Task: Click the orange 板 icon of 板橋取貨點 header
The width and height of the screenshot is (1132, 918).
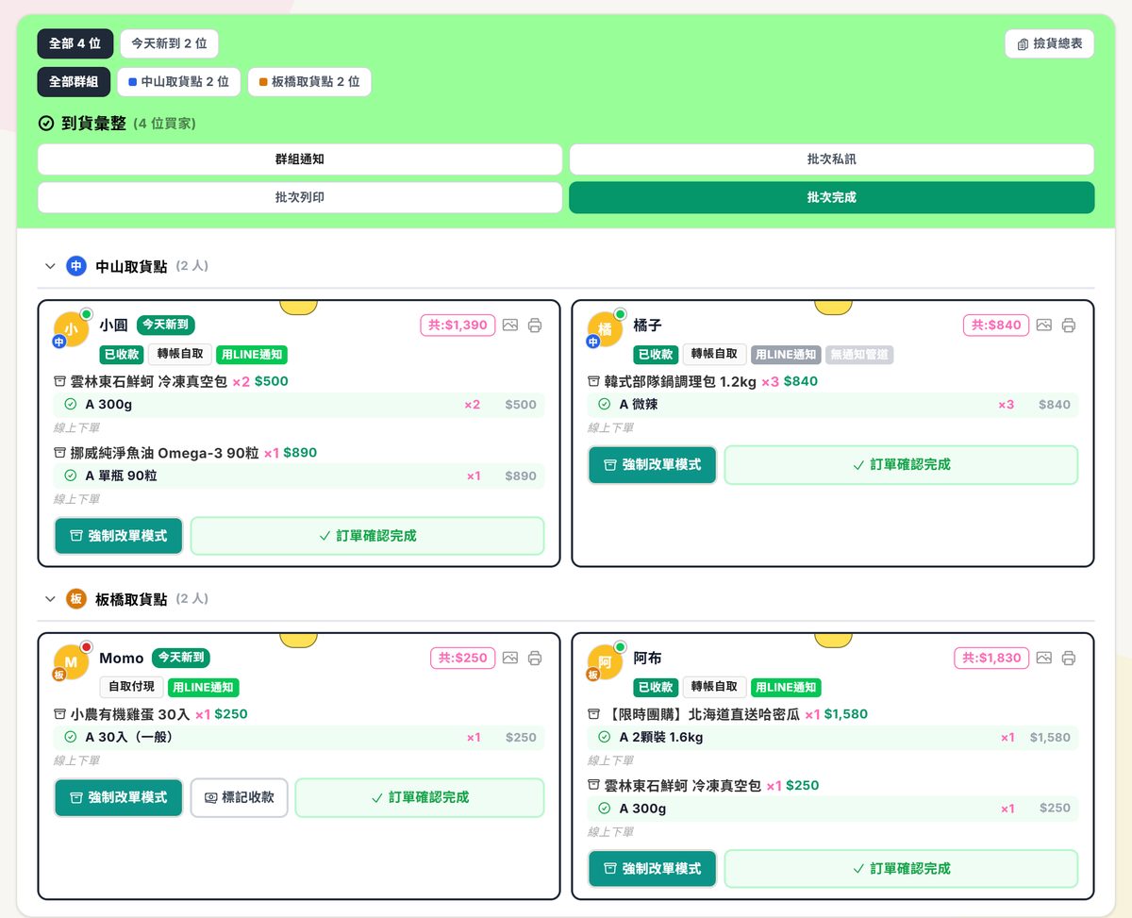Action: [x=76, y=599]
